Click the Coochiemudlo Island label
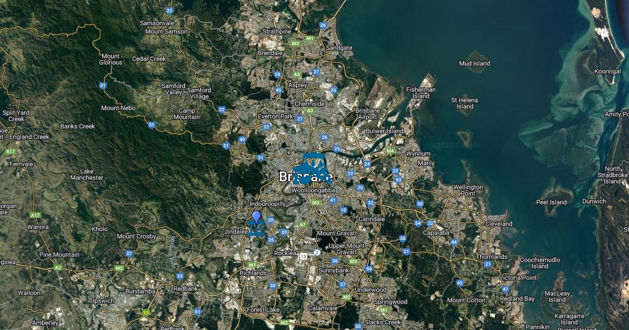 540,263
